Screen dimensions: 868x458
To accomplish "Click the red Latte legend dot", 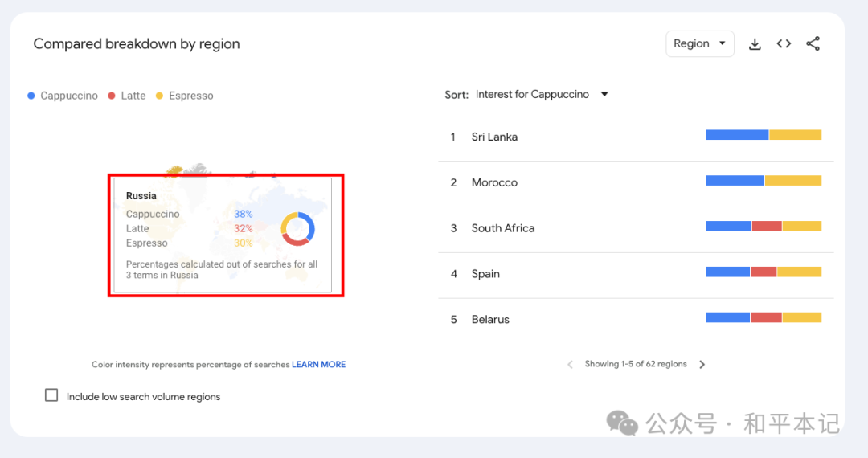I will pyautogui.click(x=111, y=96).
